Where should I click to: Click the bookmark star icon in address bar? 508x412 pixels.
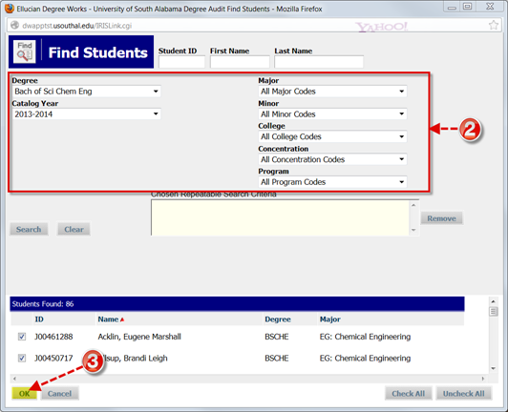(493, 25)
